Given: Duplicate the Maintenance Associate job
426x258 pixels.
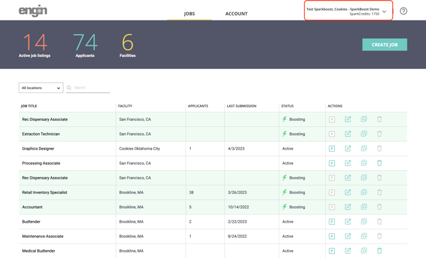Looking at the screenshot, I should click(363, 236).
